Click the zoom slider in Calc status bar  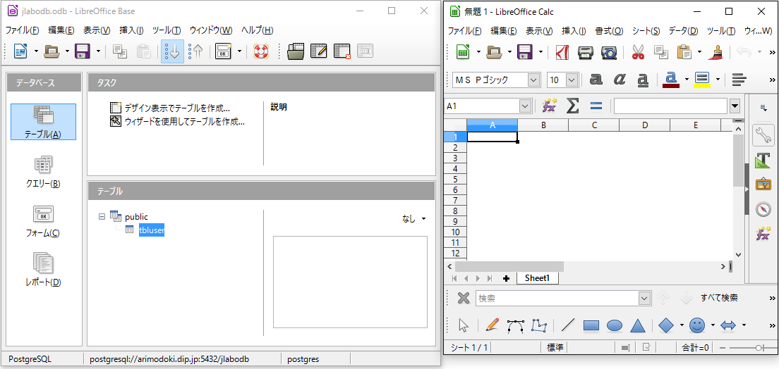760,348
